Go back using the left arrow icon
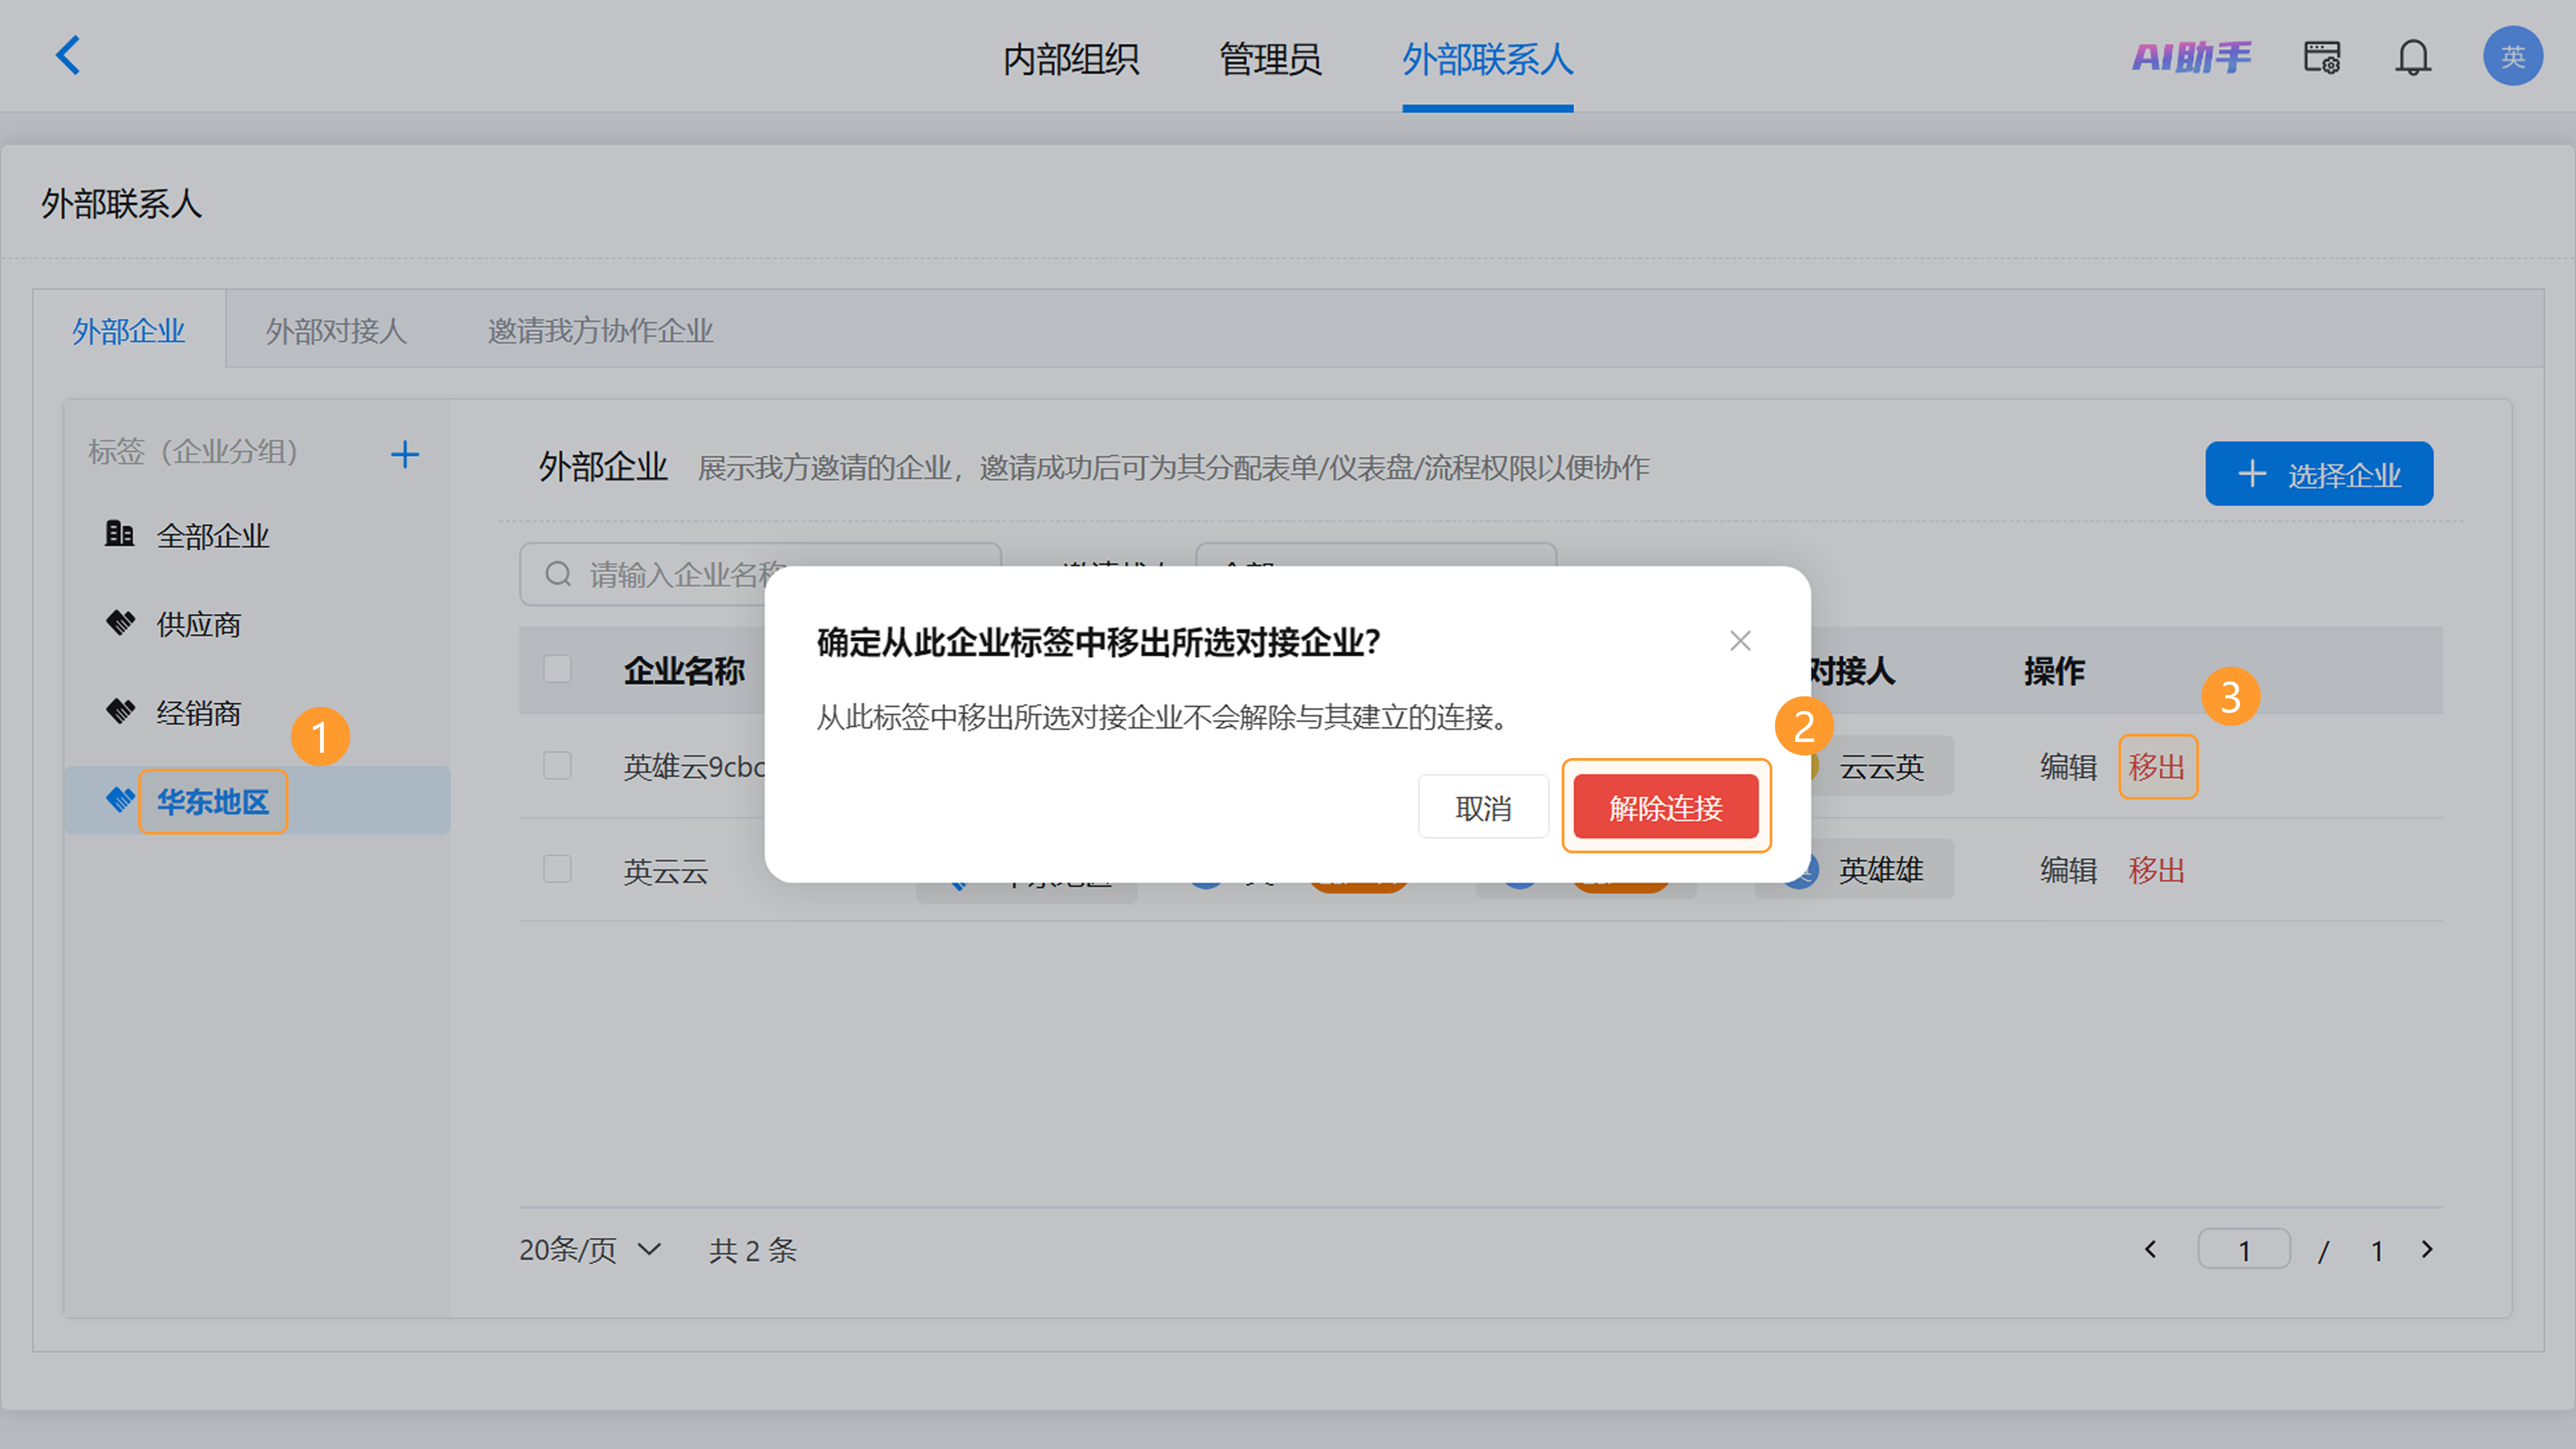This screenshot has height=1449, width=2576. [68, 56]
